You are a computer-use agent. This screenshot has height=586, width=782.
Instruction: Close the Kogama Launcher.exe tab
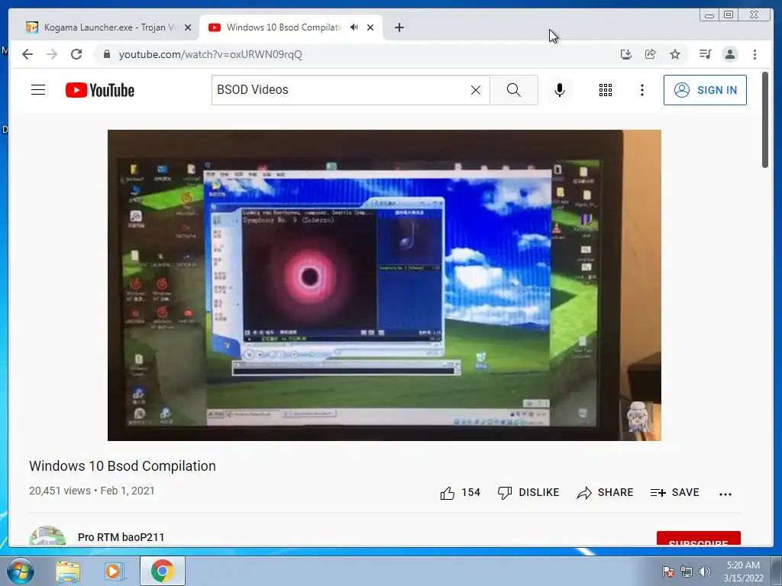click(188, 27)
